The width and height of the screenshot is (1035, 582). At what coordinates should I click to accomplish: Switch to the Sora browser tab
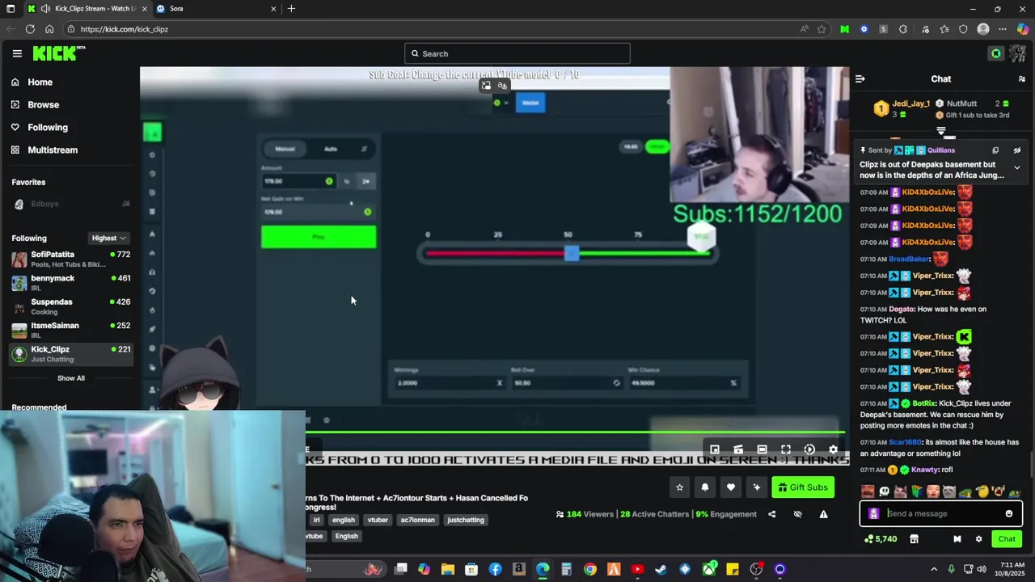point(217,9)
